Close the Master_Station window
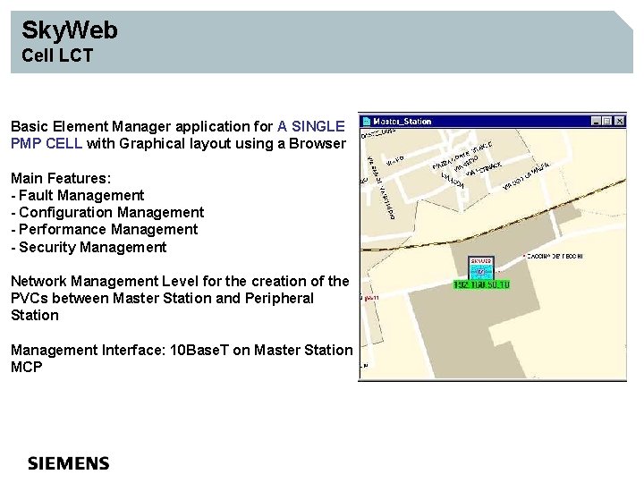This screenshot has width=644, height=483. pyautogui.click(x=619, y=121)
